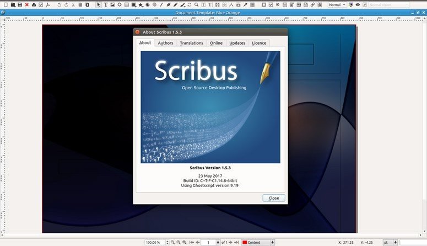Select the Bezier Curve tool
Viewport: 427px width, 246px height.
168,4
